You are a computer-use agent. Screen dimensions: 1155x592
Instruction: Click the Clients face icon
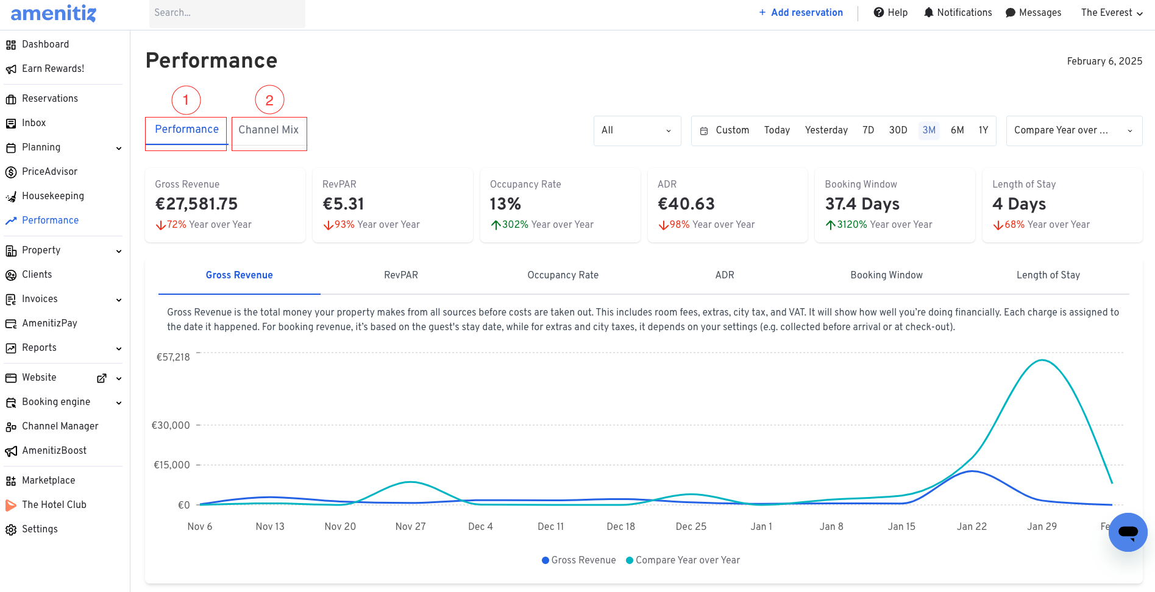(x=11, y=275)
